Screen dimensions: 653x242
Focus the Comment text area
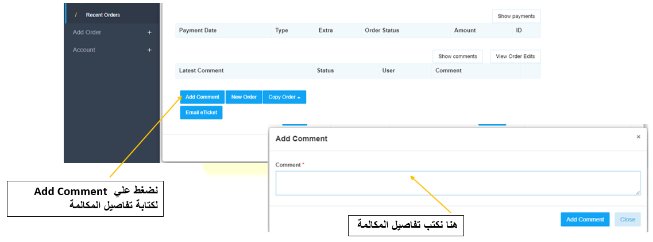pos(458,183)
